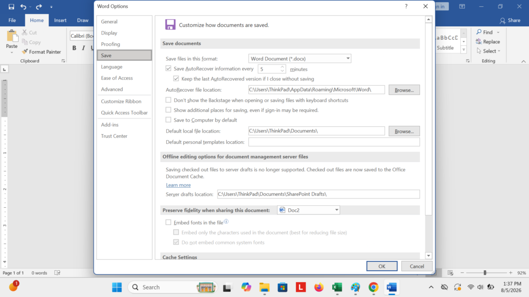Click the Share person icon
This screenshot has width=529, height=297.
point(503,21)
